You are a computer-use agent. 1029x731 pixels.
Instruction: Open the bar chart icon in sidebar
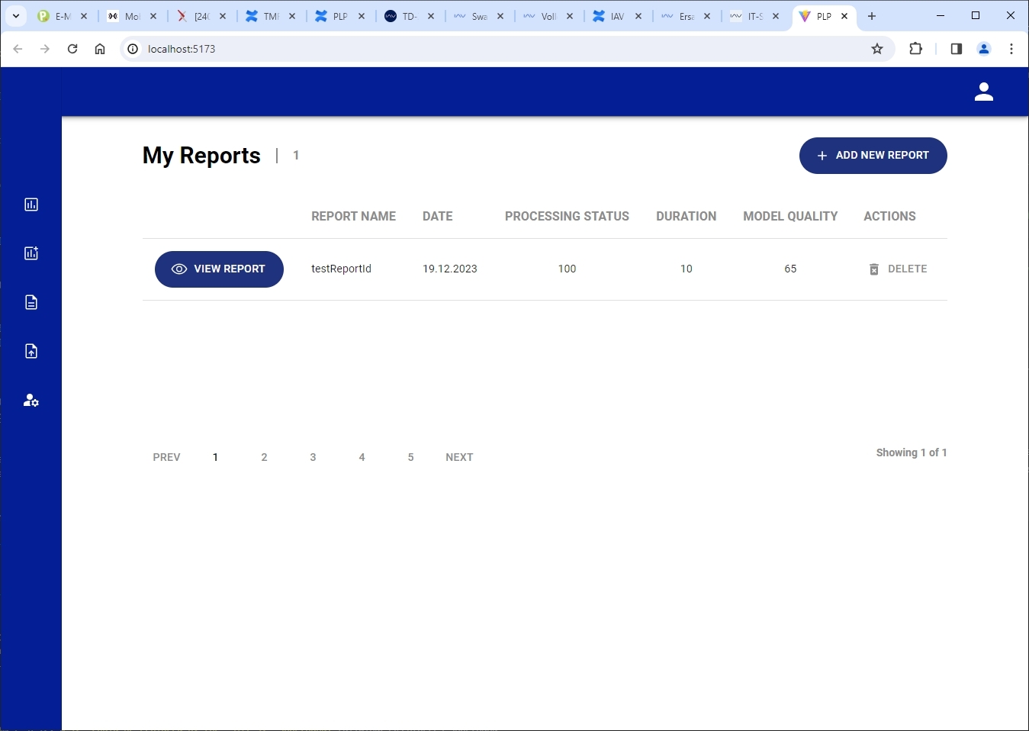31,204
